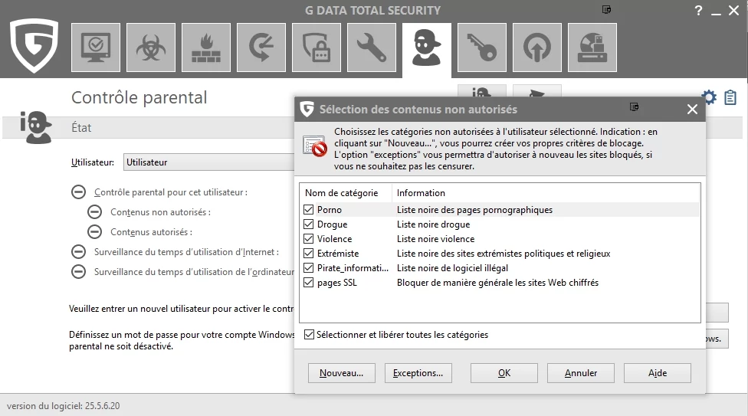Screen dimensions: 748x416
Task: Open the protocols clipboard icon
Action: pos(730,97)
